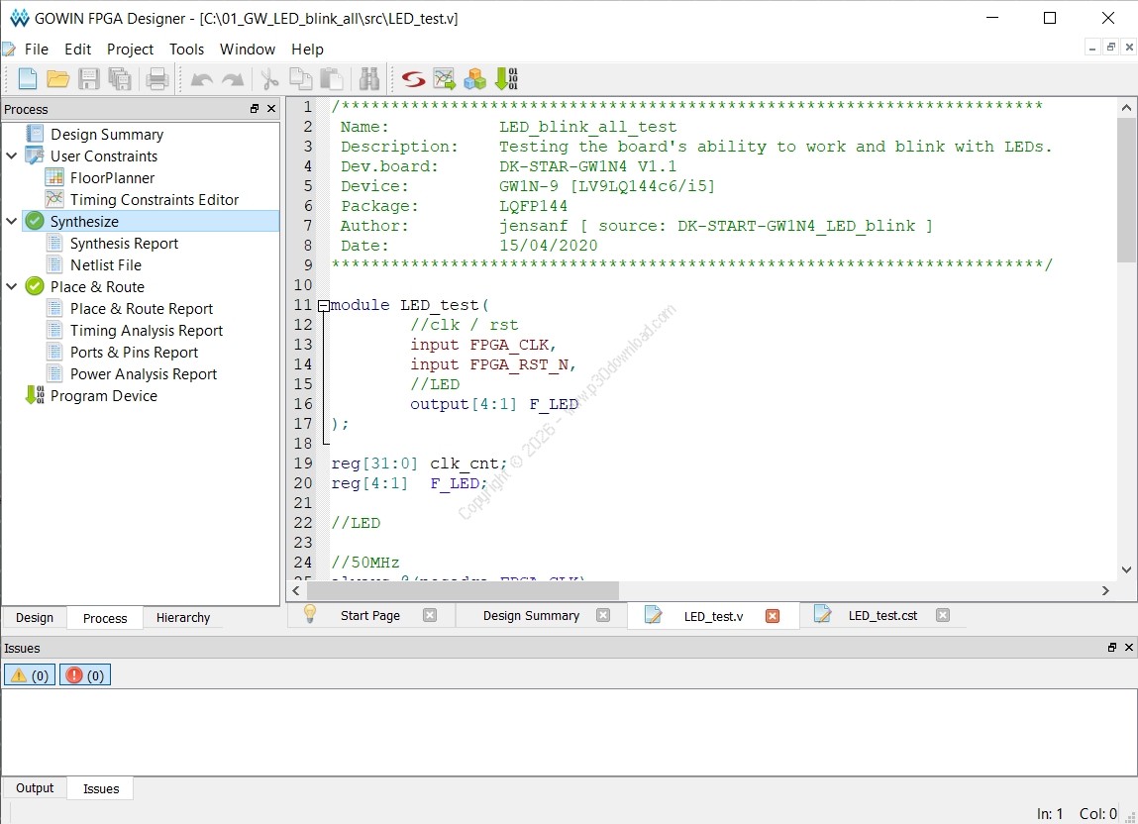Image resolution: width=1138 pixels, height=824 pixels.
Task: Open the File menu
Action: coord(37,49)
